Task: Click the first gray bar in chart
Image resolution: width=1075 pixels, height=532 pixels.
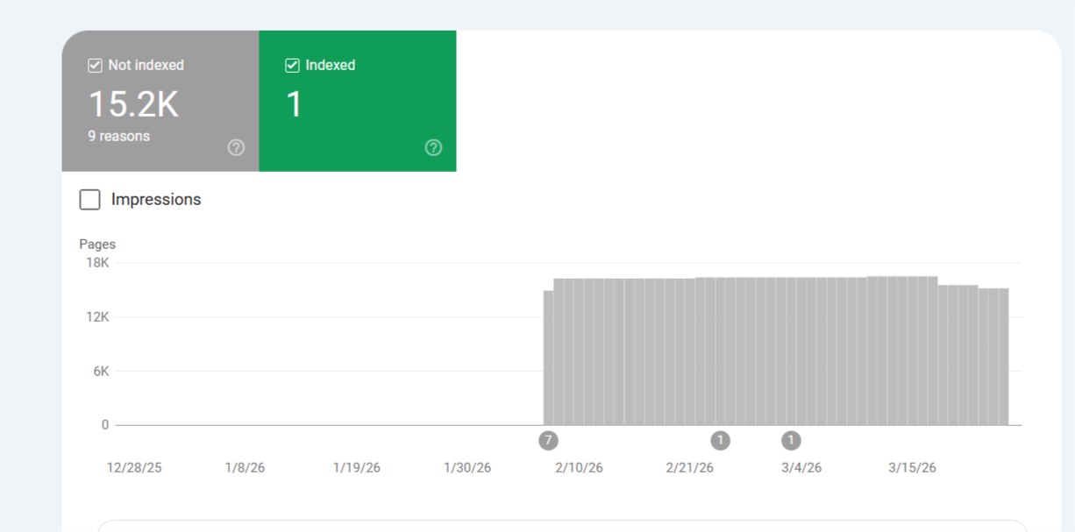Action: (548, 358)
